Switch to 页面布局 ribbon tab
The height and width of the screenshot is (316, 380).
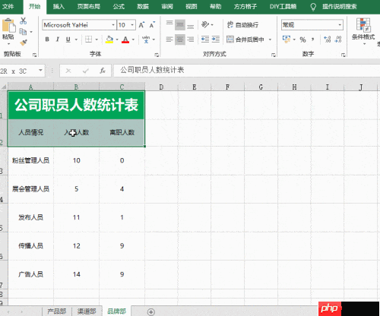89,7
